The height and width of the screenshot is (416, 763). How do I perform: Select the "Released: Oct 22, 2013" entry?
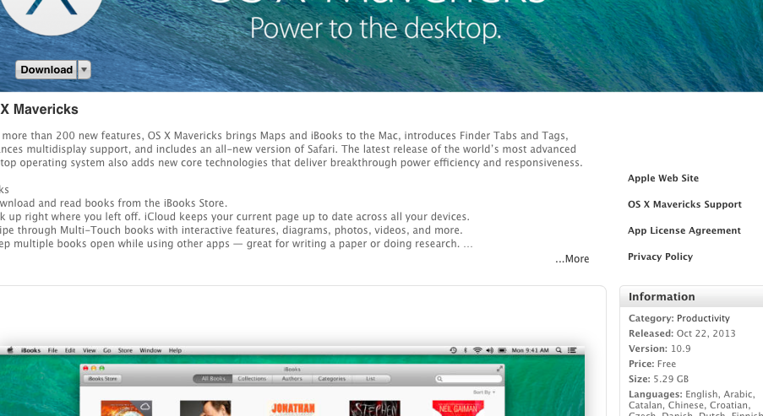pos(682,333)
